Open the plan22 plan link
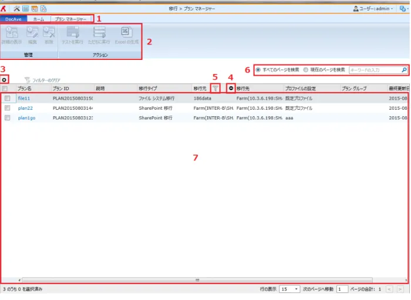This screenshot has width=411, height=300. tap(25, 108)
